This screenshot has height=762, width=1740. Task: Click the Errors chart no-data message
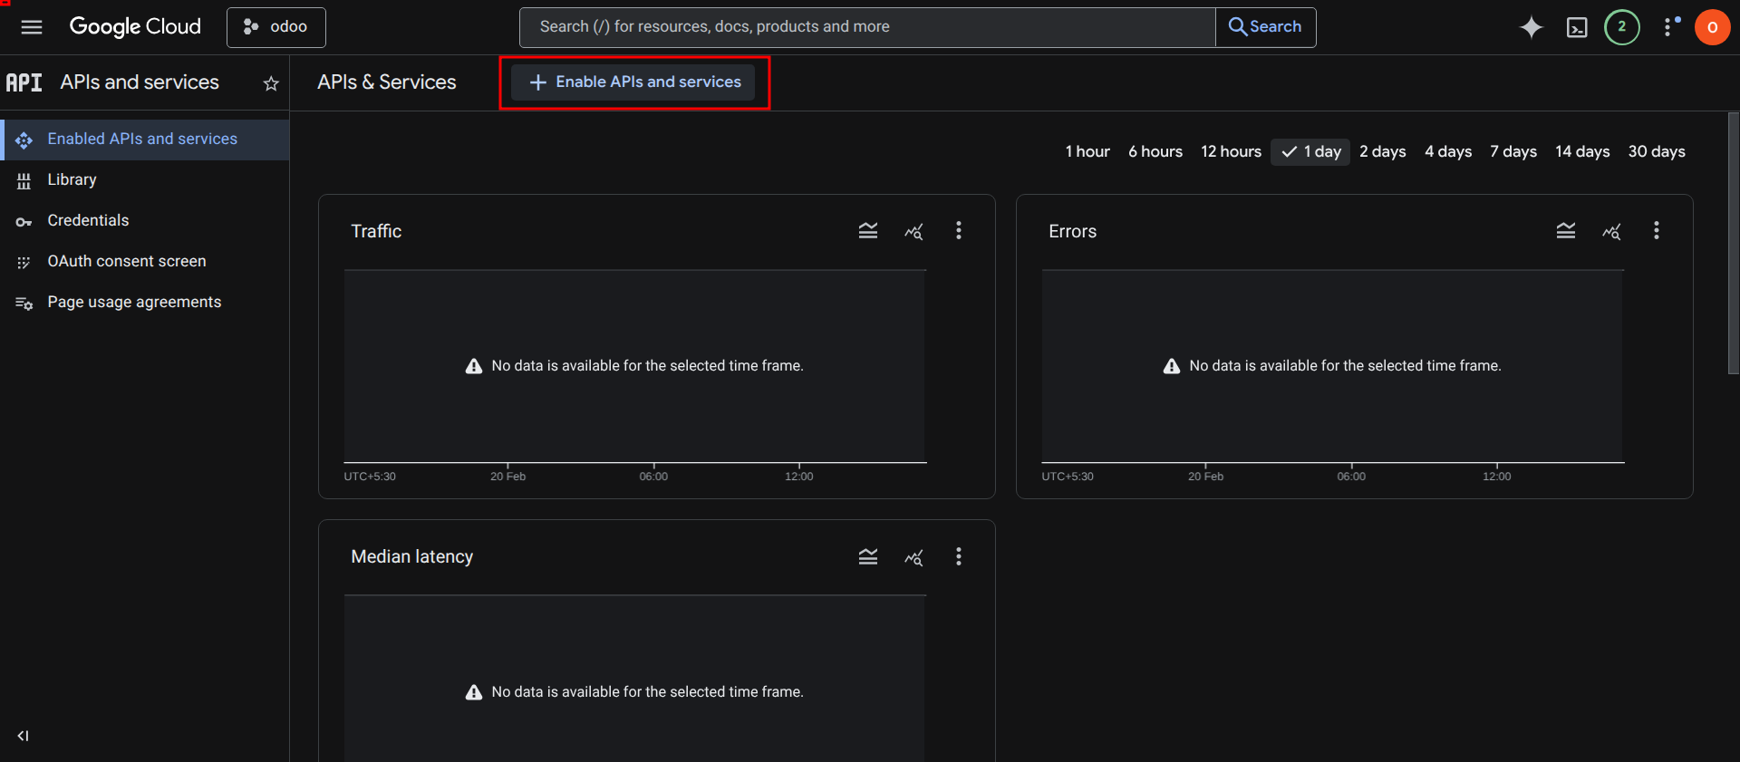coord(1332,366)
